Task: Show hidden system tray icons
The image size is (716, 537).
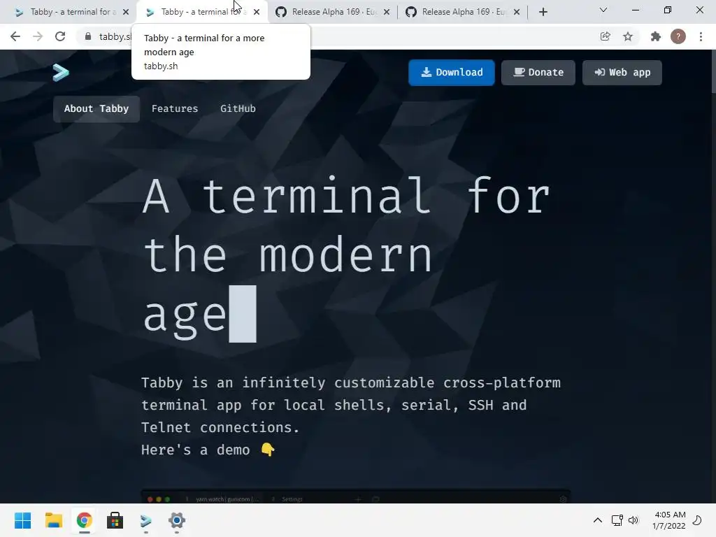Action: 597,520
